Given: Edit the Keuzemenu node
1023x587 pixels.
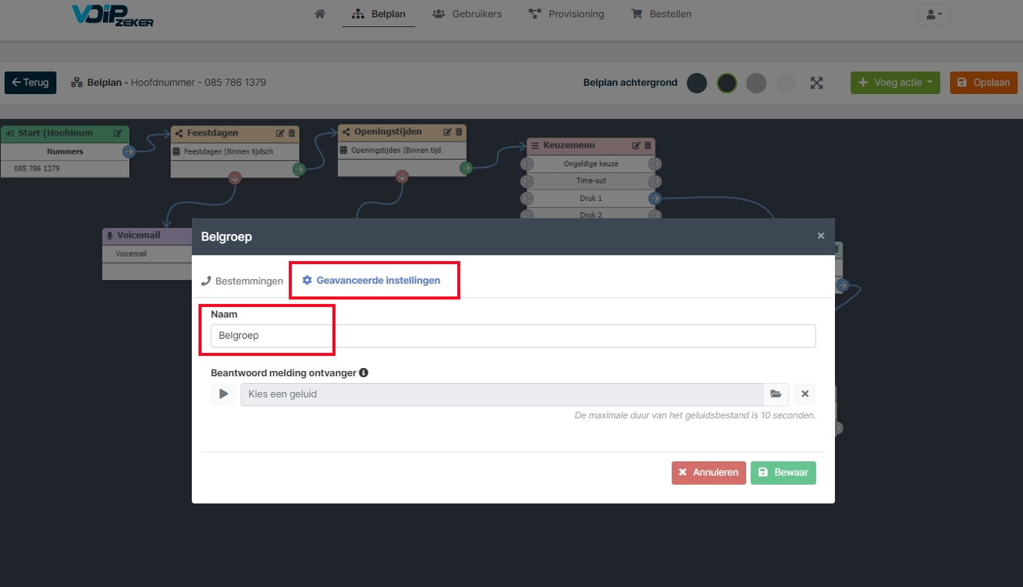Looking at the screenshot, I should click(636, 145).
